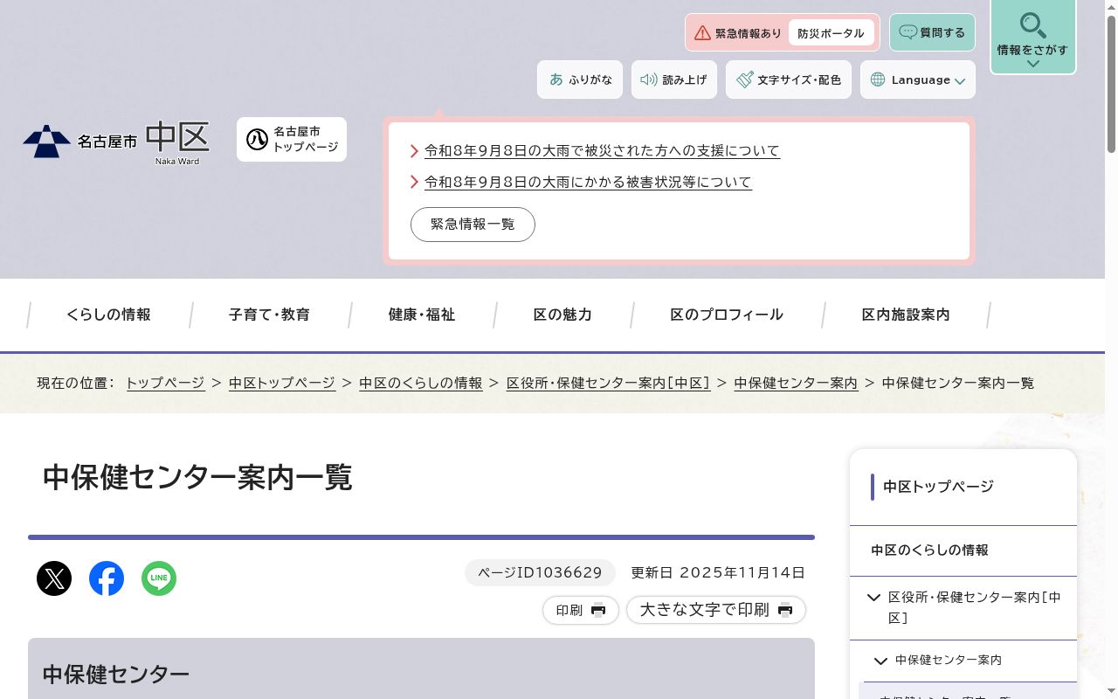This screenshot has height=699, width=1118.
Task: Start 読み上げ text-to-speech
Action: click(x=674, y=80)
